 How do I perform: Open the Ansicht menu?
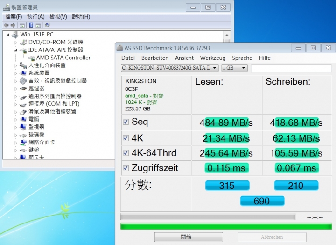point(184,58)
